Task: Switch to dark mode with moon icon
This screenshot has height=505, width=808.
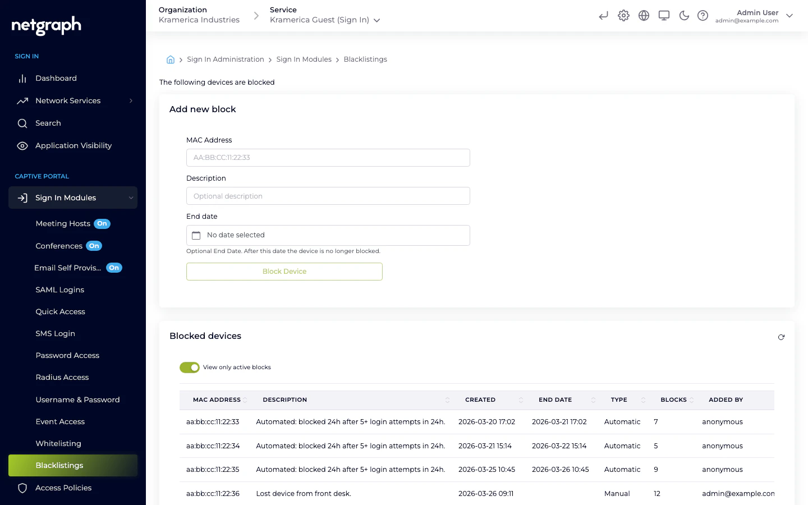Action: [684, 15]
